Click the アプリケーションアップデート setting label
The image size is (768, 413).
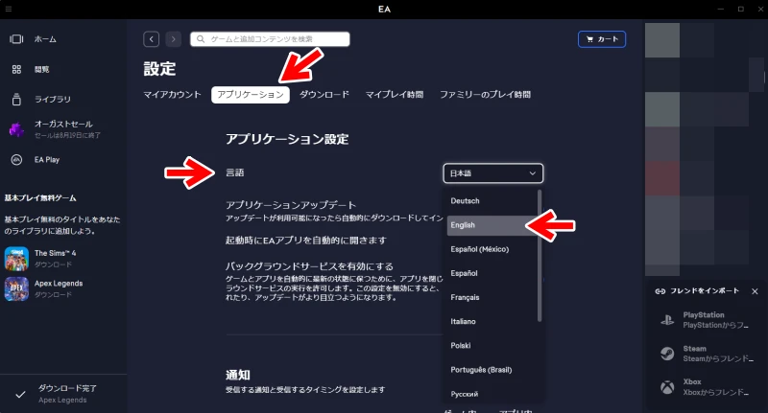(x=291, y=205)
